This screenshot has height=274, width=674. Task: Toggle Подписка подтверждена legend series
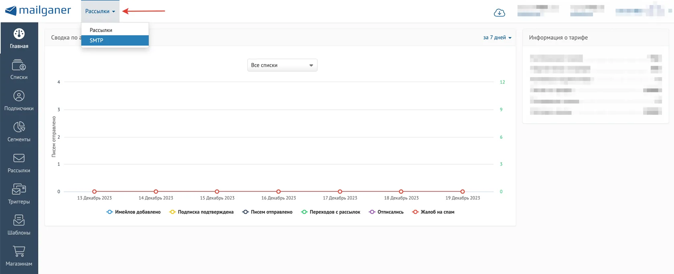click(x=201, y=212)
